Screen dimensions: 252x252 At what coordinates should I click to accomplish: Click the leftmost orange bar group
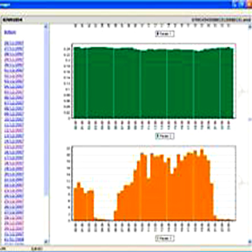[83, 202]
